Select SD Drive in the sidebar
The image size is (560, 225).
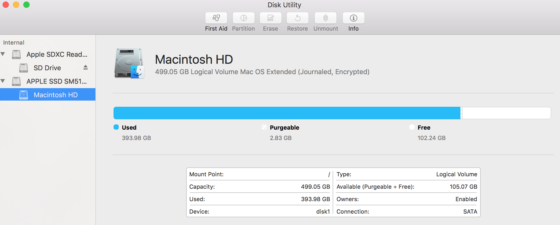coord(48,68)
